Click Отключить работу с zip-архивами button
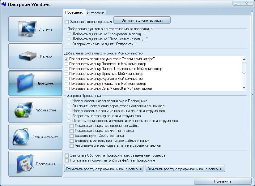 pyautogui.click(x=104, y=169)
